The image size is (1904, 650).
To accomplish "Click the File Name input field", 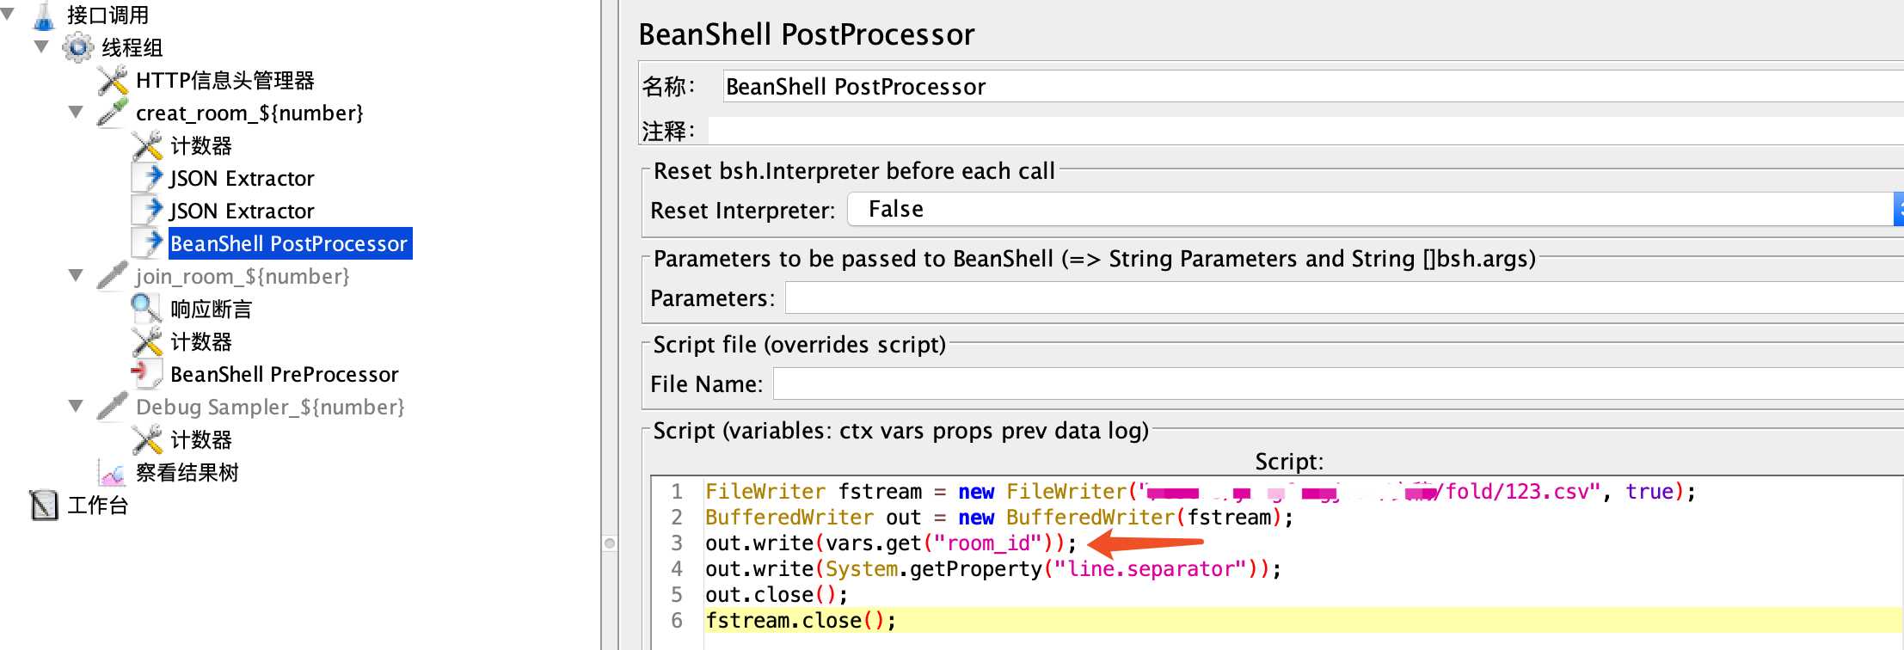I will (1338, 383).
